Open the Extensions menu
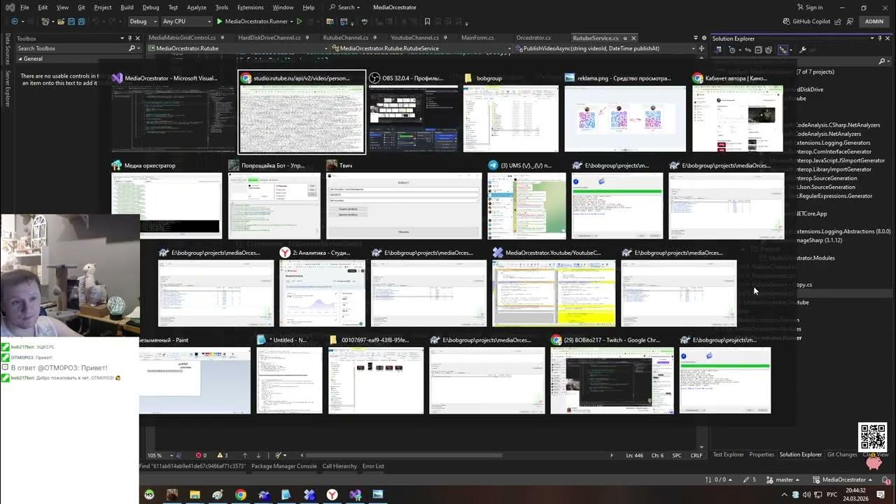This screenshot has height=504, width=896. [251, 7]
